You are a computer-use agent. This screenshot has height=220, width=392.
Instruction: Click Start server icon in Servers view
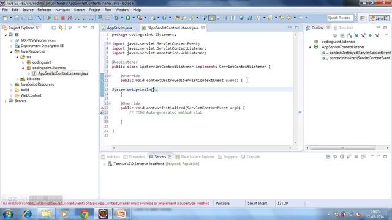(342, 156)
